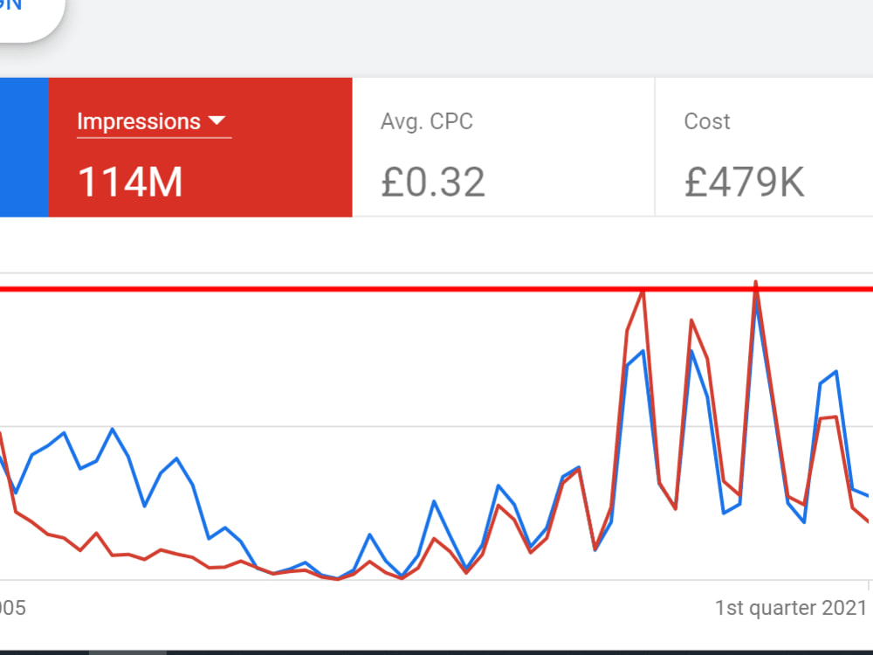Click the white underline beneath Impressions
This screenshot has height=655, width=873.
(155, 138)
